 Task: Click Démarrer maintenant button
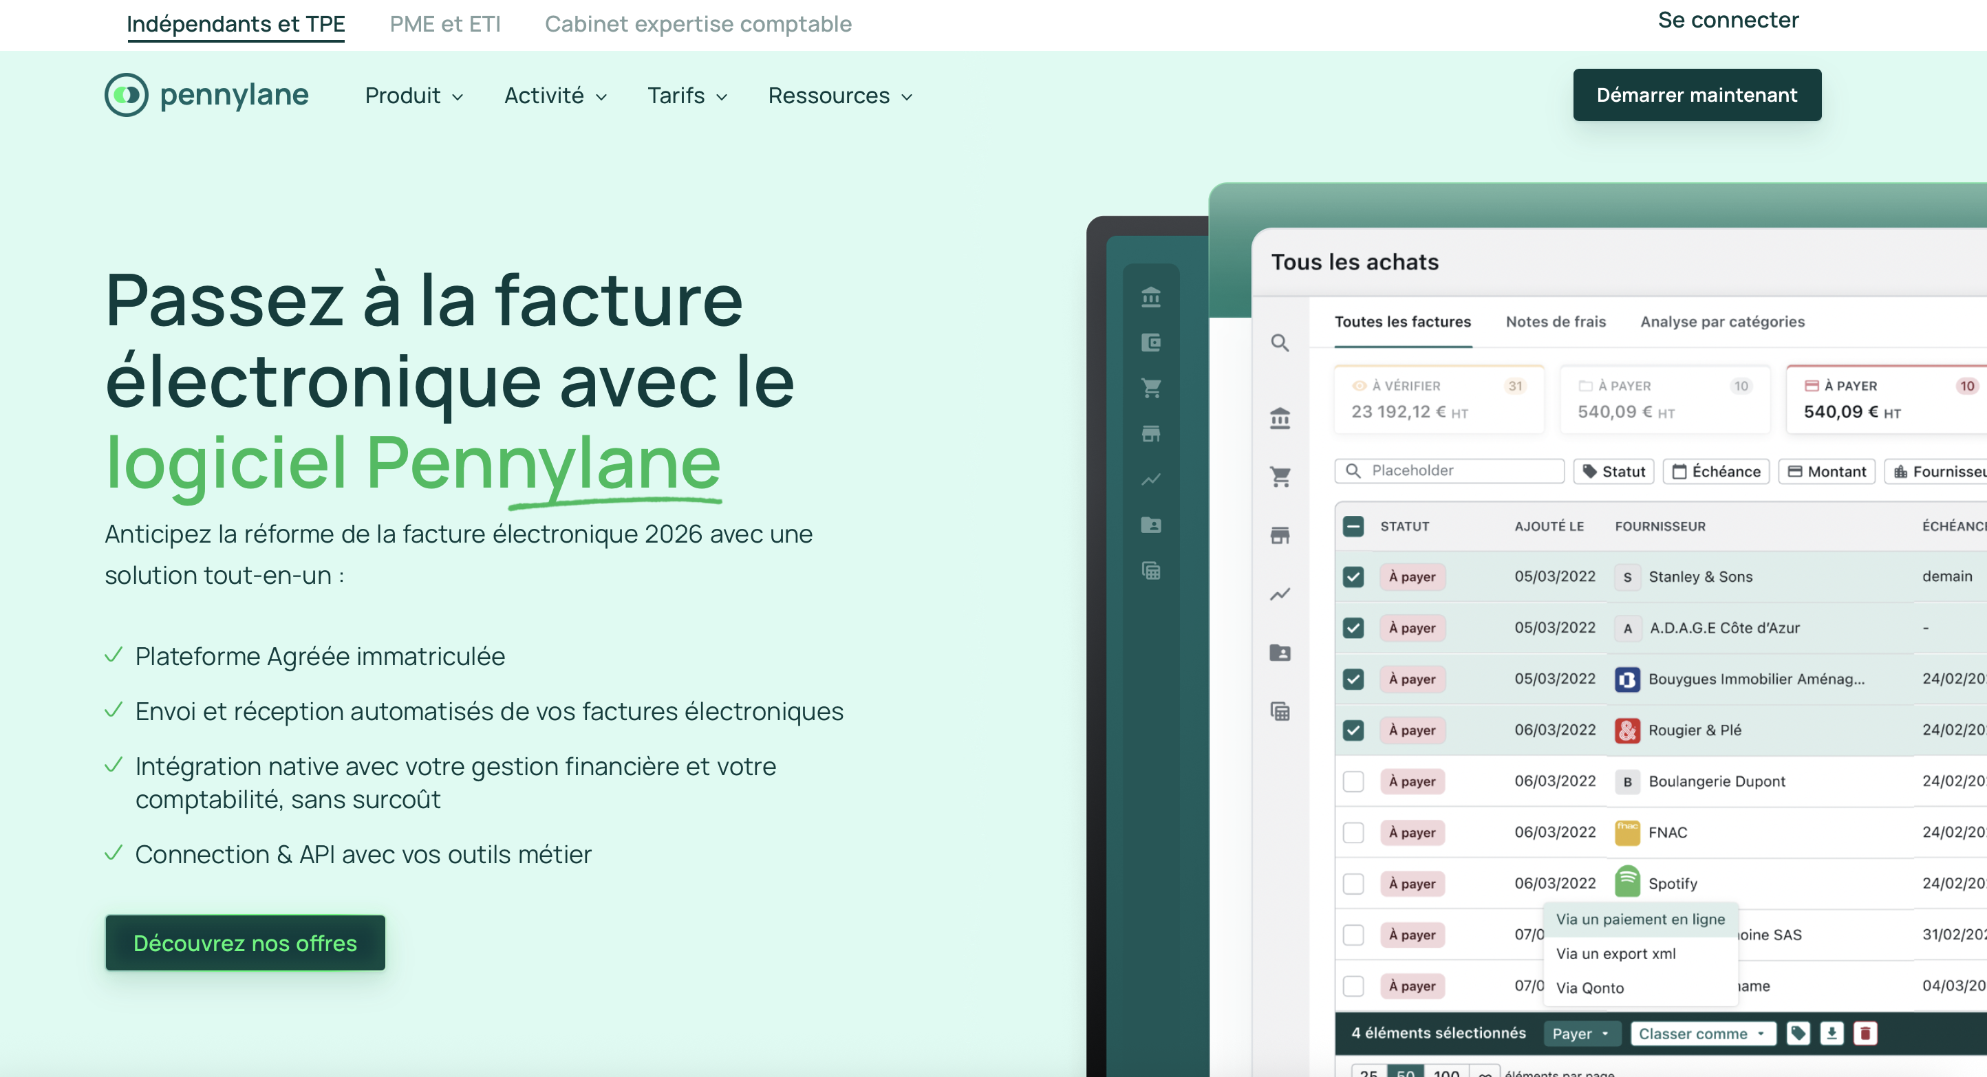coord(1696,95)
